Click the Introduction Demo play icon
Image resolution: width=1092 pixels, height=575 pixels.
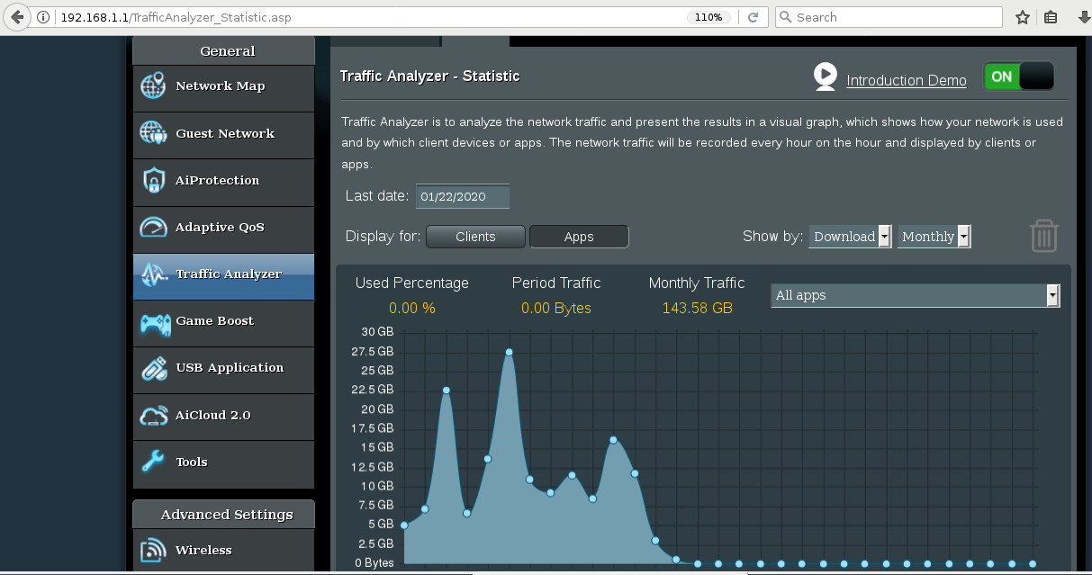click(x=825, y=77)
